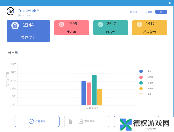Viewport: 174px width, 132px height.
Task: Click the blue purchase button
Action: [x=161, y=12]
